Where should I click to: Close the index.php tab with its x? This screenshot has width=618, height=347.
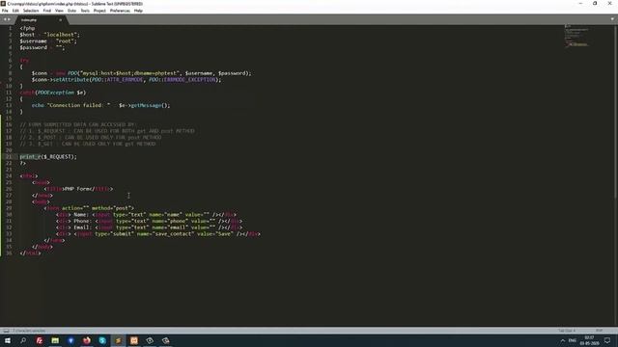[x=60, y=19]
